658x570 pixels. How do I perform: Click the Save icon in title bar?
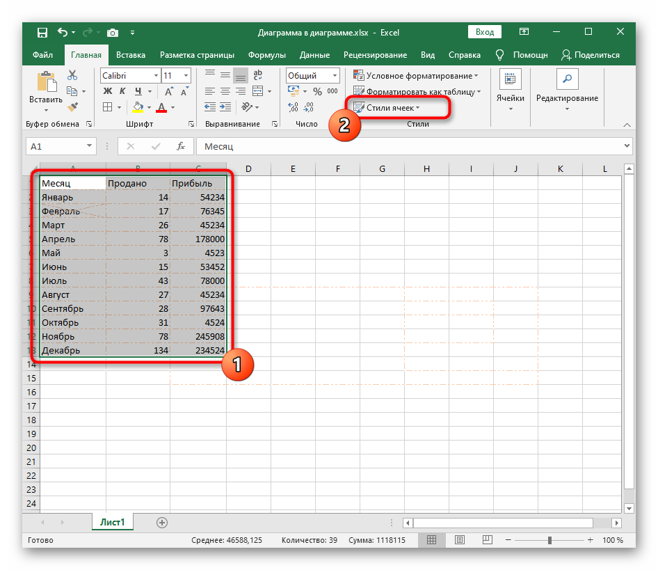coord(42,32)
